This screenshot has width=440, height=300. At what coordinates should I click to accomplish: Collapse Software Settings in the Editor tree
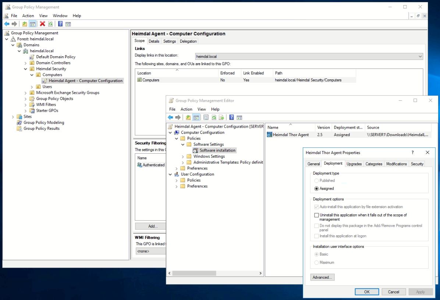183,144
